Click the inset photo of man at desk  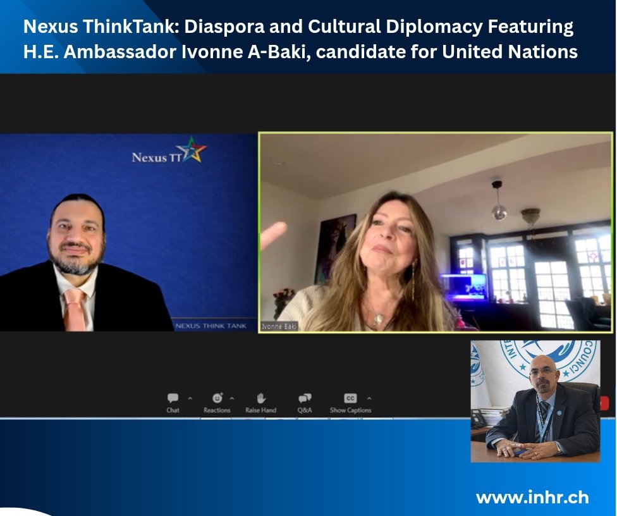click(535, 401)
